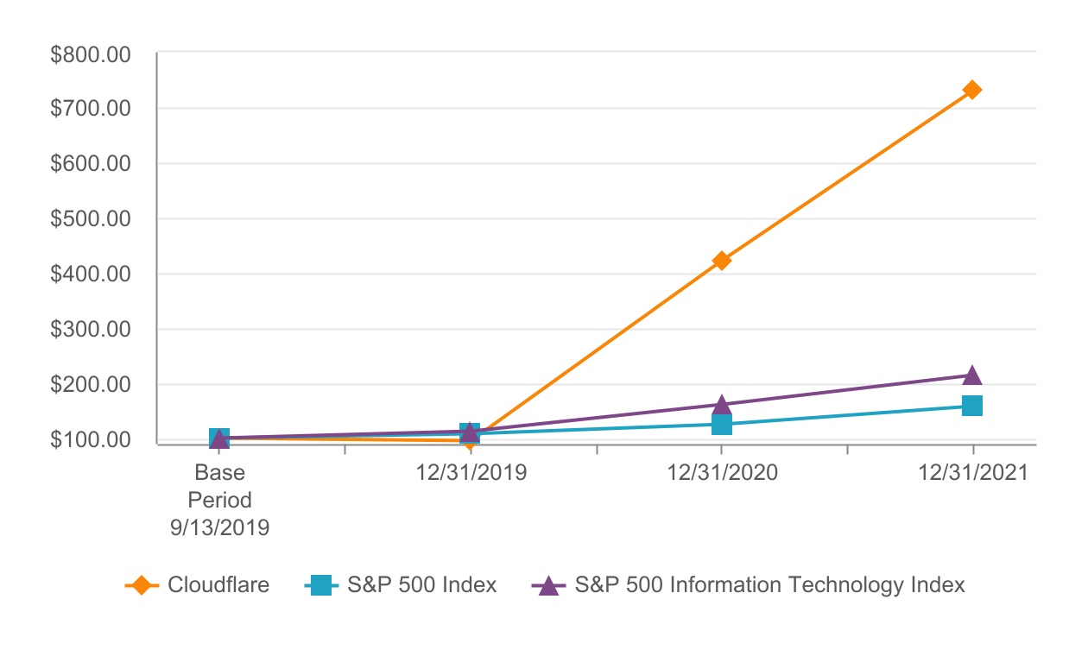Click the purple triangle marker at 12/31/2021

[x=972, y=375]
